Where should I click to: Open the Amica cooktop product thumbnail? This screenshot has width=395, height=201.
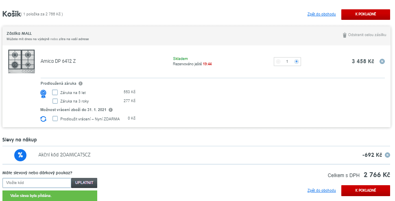point(22,62)
